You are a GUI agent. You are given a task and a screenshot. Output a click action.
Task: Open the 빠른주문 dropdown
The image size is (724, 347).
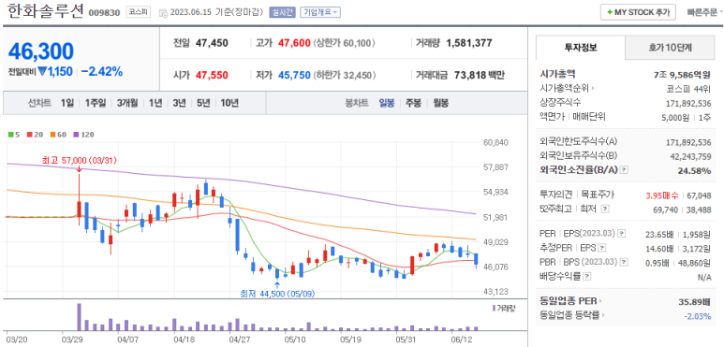click(x=705, y=12)
